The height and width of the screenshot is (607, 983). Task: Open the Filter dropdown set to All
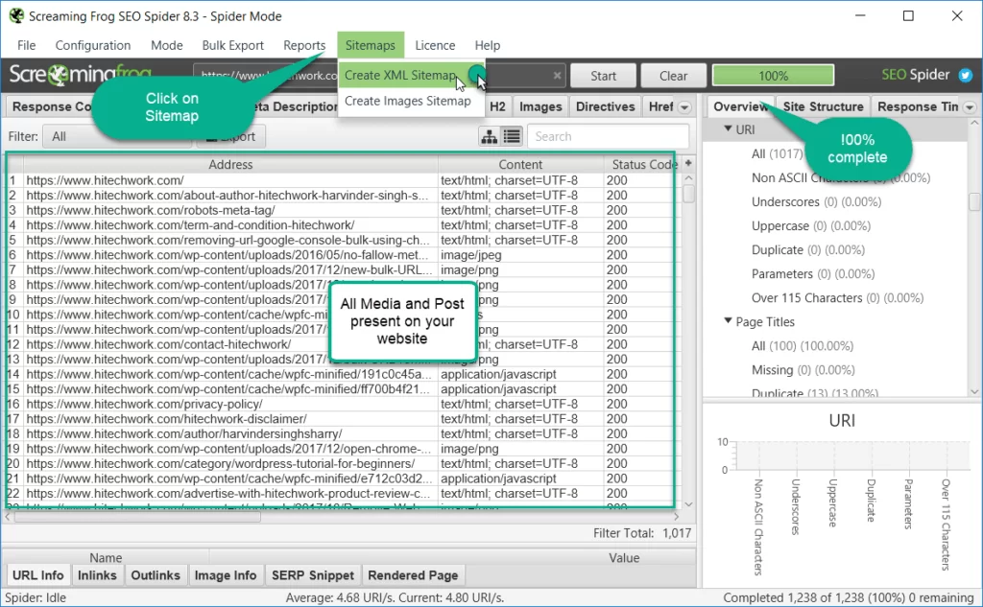click(117, 136)
